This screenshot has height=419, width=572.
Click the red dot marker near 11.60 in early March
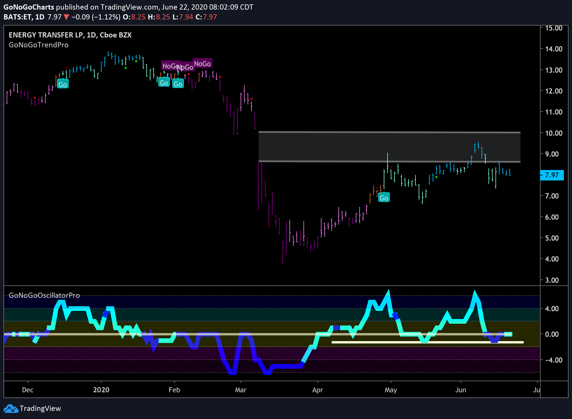(x=251, y=99)
